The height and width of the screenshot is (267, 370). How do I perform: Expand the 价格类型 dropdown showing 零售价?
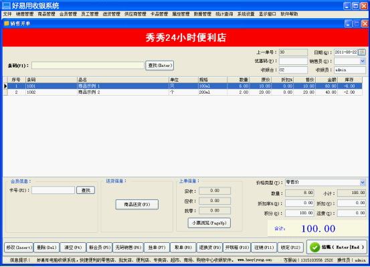363,182
